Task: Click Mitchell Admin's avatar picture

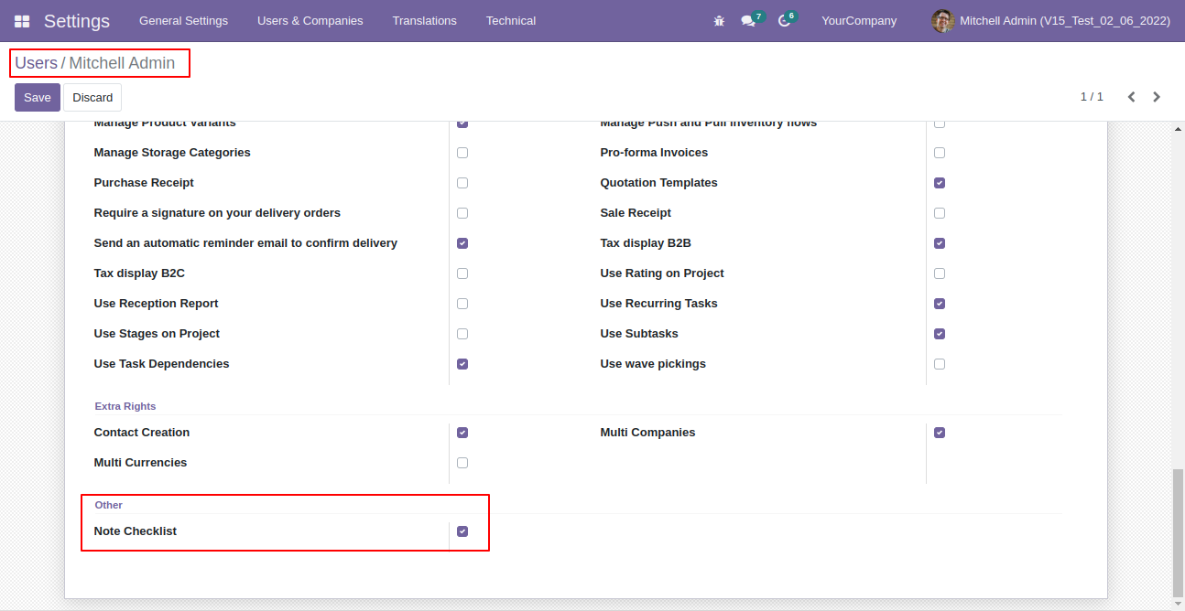Action: [942, 20]
